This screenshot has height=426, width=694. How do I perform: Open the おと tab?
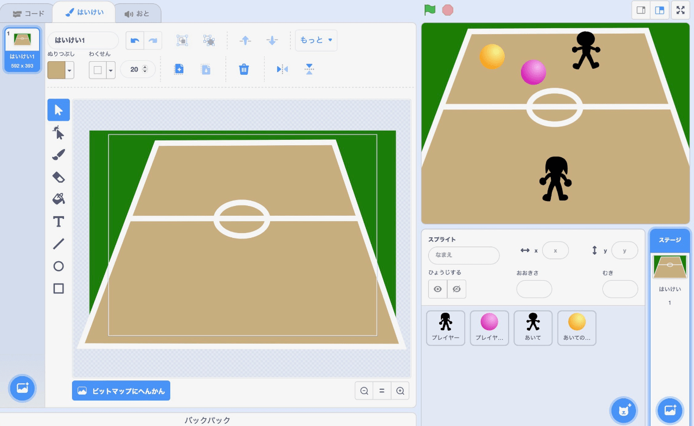[137, 13]
